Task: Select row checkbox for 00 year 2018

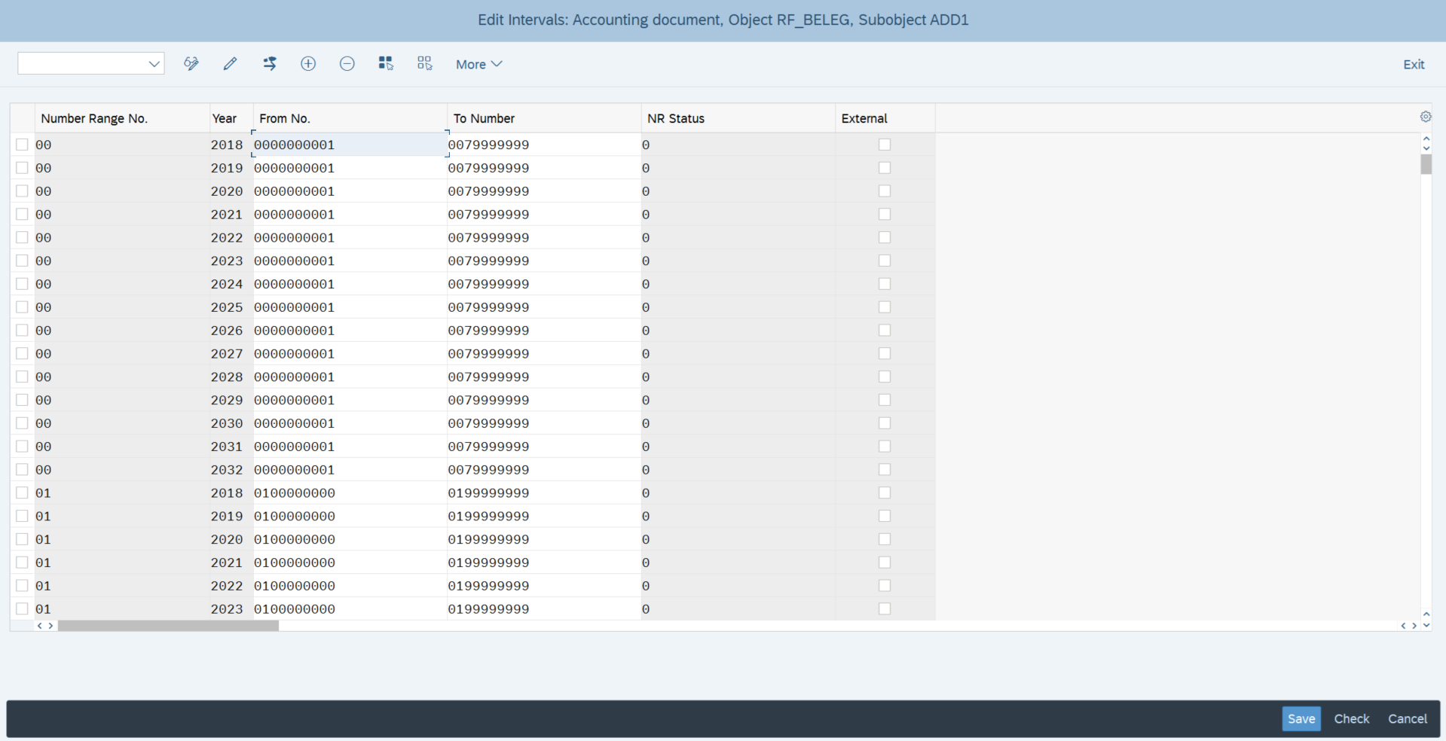Action: click(22, 145)
